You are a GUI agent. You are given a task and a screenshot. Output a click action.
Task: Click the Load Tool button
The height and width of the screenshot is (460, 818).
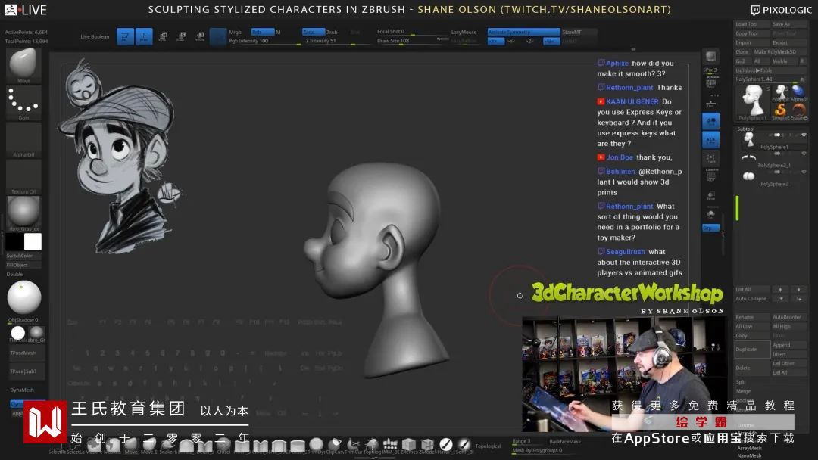[752, 24]
